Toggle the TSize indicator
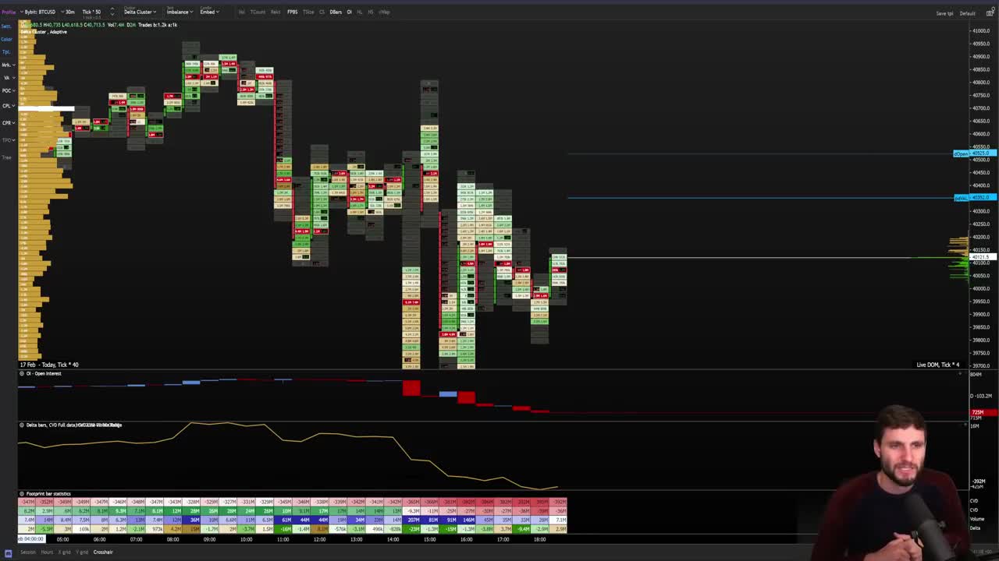Viewport: 999px width, 561px height. pyautogui.click(x=308, y=12)
